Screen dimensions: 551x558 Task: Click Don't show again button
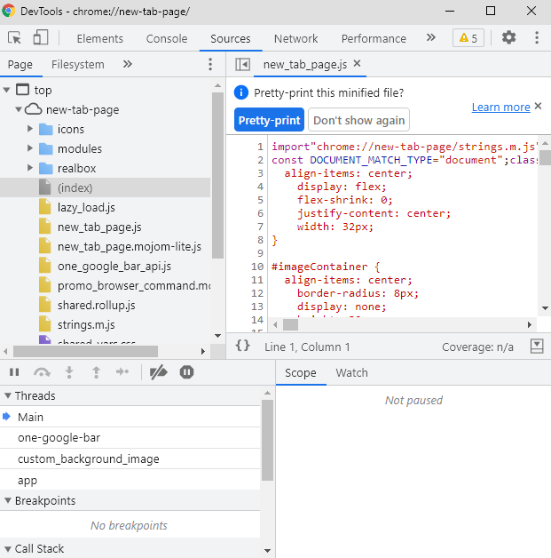point(358,120)
